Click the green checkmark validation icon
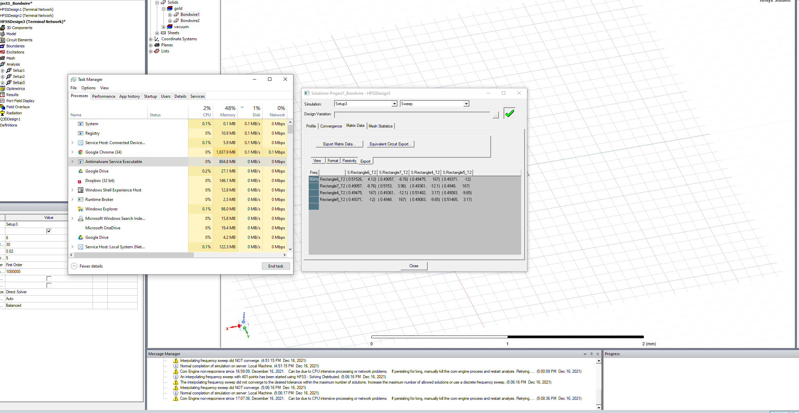 [x=509, y=114]
